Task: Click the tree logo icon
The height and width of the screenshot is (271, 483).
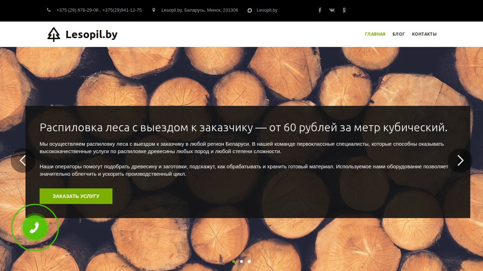Action: click(54, 34)
